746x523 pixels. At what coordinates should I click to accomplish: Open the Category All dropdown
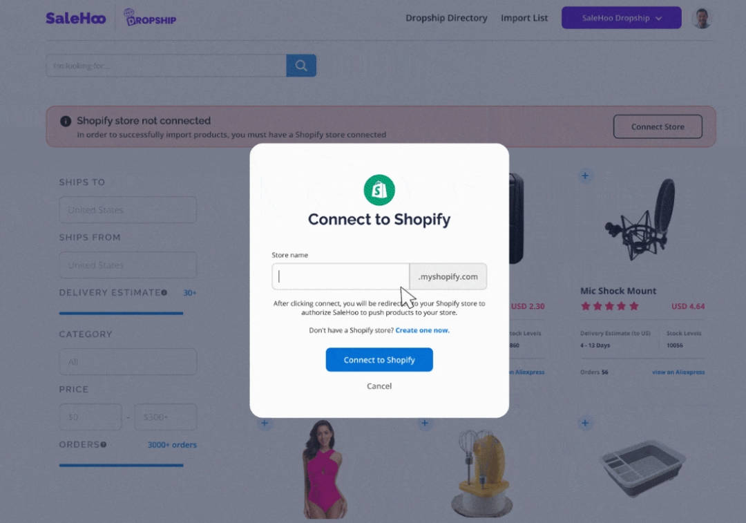pos(128,361)
